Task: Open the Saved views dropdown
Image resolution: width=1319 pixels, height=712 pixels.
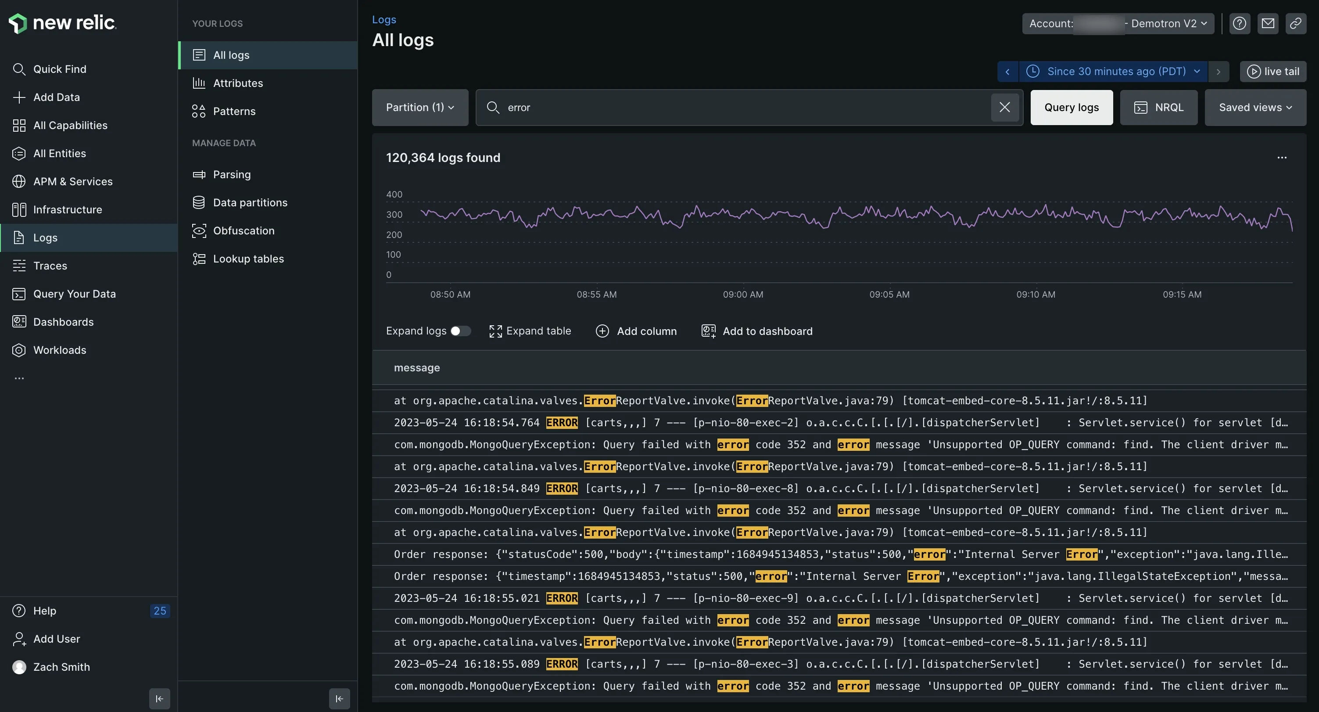Action: coord(1255,108)
